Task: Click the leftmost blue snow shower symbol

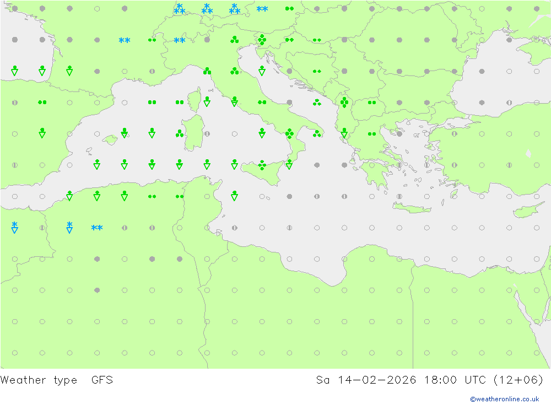Action: click(14, 227)
